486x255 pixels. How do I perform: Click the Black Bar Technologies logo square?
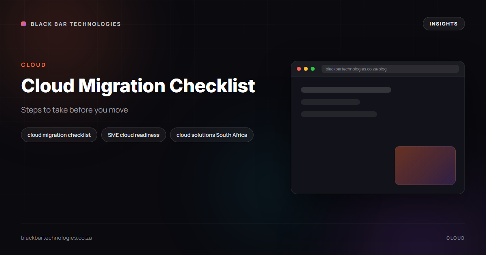(x=23, y=24)
